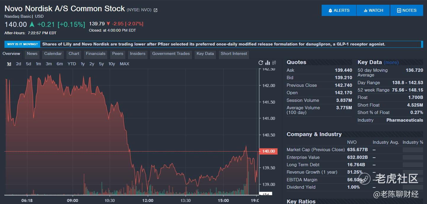Image resolution: width=427 pixels, height=204 pixels.
Task: Click the Bid value 139.210
Action: (343, 78)
